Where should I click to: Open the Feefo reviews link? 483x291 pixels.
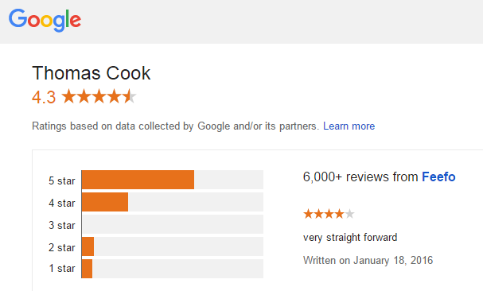pyautogui.click(x=438, y=177)
